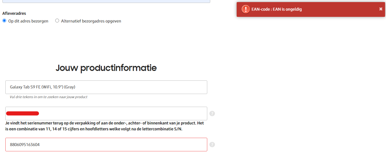The image size is (386, 154).
Task: Dismiss the EAN error notification
Action: coord(381,9)
